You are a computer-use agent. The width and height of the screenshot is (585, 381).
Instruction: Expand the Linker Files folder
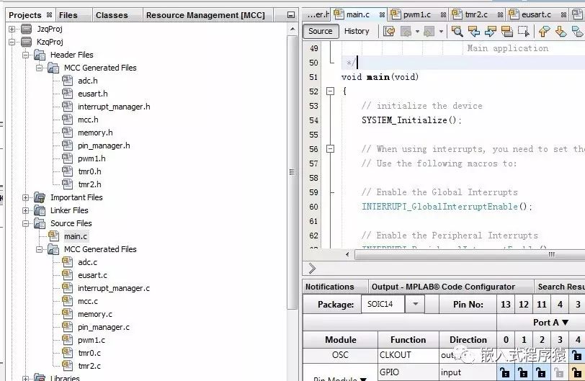click(25, 210)
